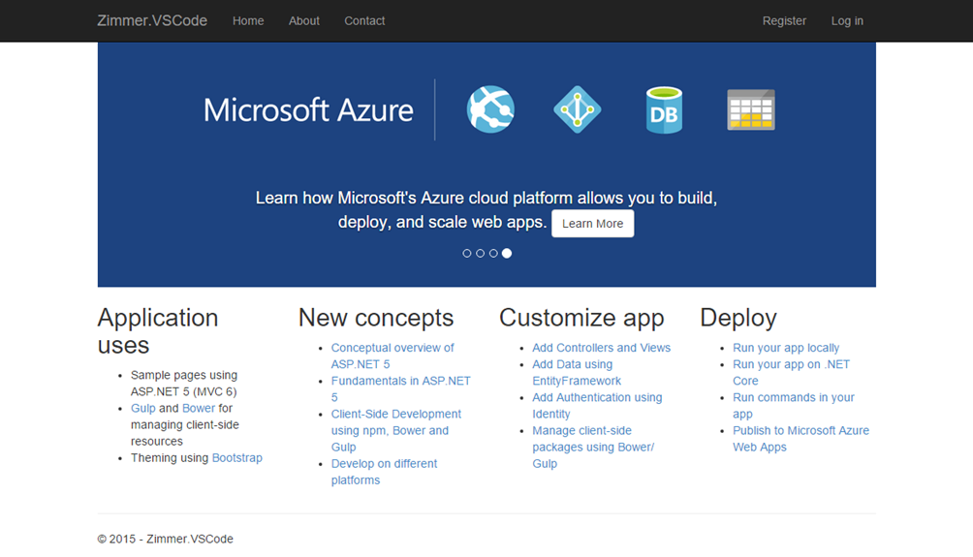Select the second carousel slide indicator
The image size is (973, 557).
point(481,253)
